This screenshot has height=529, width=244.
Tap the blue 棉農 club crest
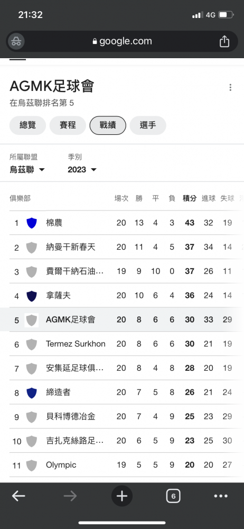tap(31, 223)
